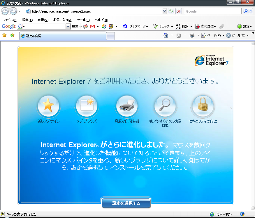The image size is (255, 218).
Task: Open the ツール(O) command bar dropdown
Action: tap(237, 35)
